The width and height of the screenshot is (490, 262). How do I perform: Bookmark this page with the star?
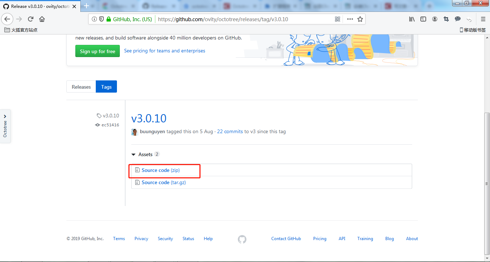360,19
